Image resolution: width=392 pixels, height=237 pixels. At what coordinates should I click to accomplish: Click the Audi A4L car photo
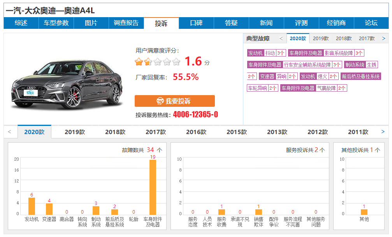[67, 85]
